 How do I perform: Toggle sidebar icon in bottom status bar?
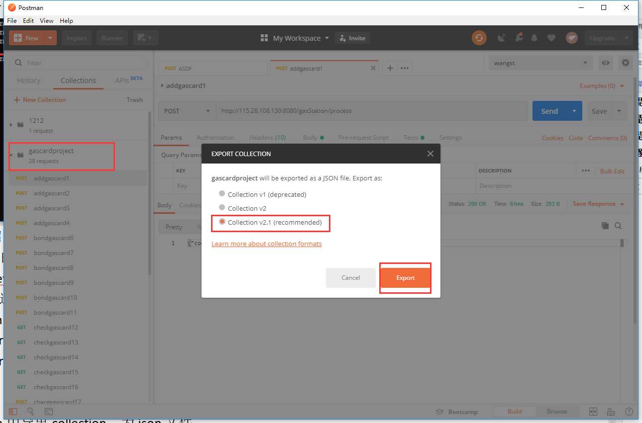point(13,412)
